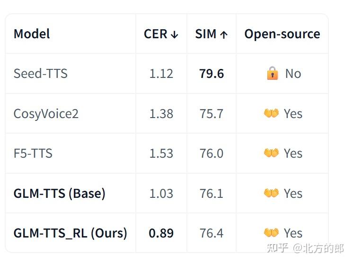Click the down arrow next to CER
Screen dimensions: 353x263
(175, 34)
